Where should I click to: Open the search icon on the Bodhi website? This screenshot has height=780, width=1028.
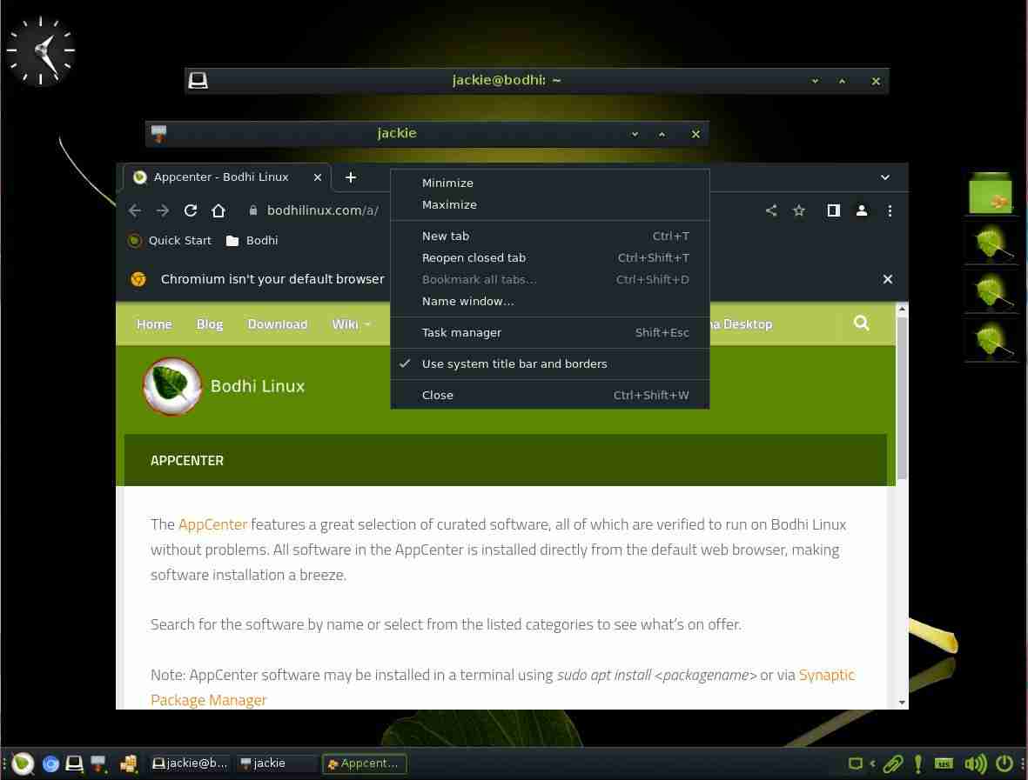point(861,323)
